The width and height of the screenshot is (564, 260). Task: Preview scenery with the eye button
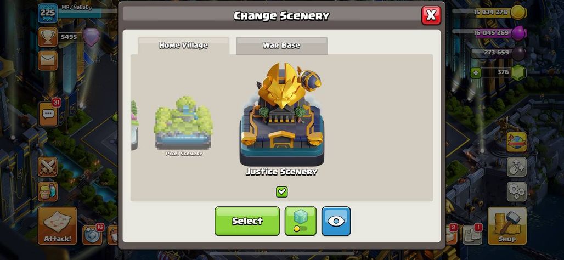(x=336, y=221)
